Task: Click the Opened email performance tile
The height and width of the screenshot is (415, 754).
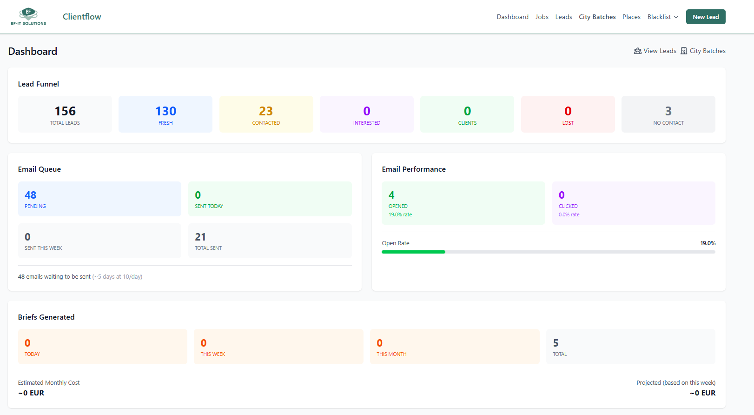Action: point(463,203)
